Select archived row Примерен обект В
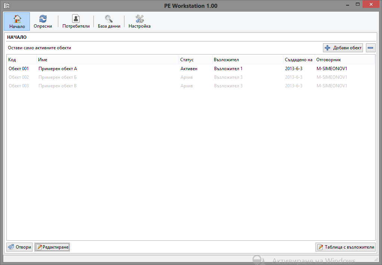 click(x=57, y=86)
